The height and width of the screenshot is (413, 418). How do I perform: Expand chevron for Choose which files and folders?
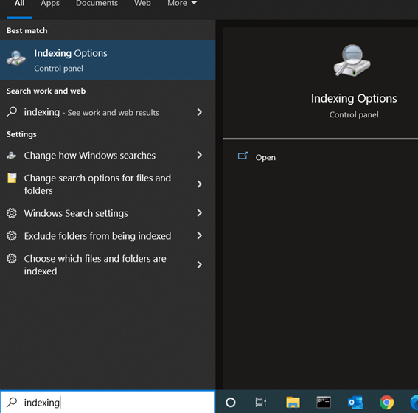199,265
